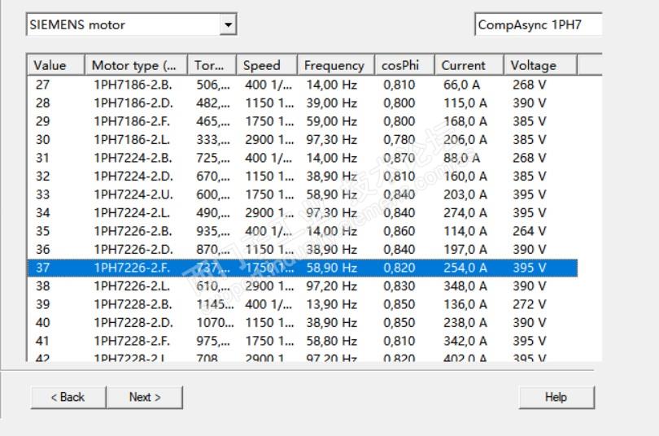Click the Voltage column header

(x=540, y=66)
